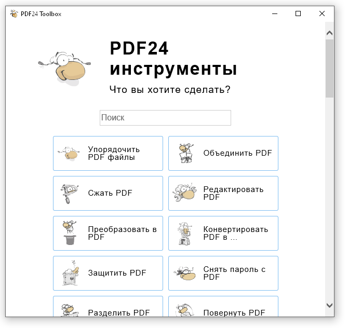This screenshot has height=328, width=348.
Task: Click the sheep icon for Разделить PDF
Action: [70, 310]
